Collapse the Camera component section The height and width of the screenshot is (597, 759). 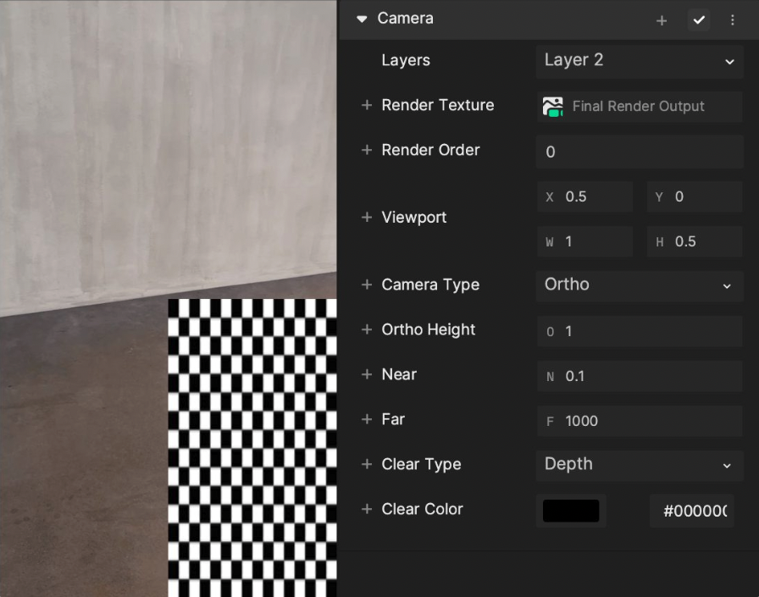pyautogui.click(x=363, y=19)
